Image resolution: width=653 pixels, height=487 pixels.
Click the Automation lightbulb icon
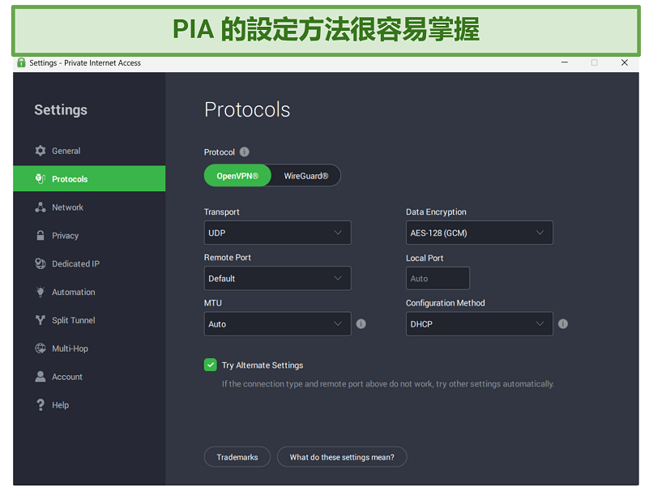tap(41, 293)
